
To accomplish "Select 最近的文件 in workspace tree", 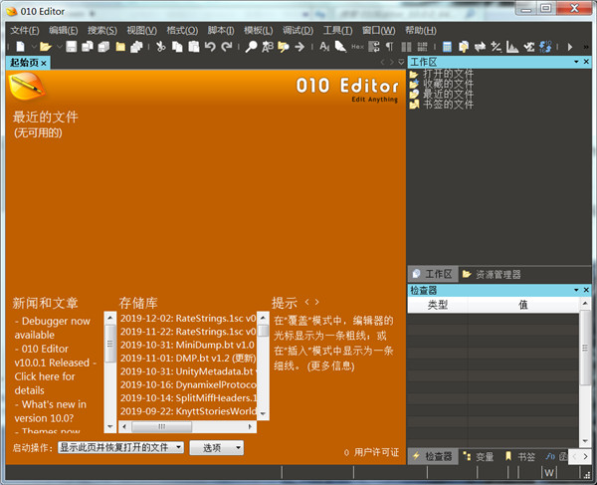I will [448, 94].
